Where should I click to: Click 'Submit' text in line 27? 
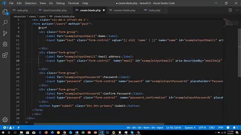(120, 106)
